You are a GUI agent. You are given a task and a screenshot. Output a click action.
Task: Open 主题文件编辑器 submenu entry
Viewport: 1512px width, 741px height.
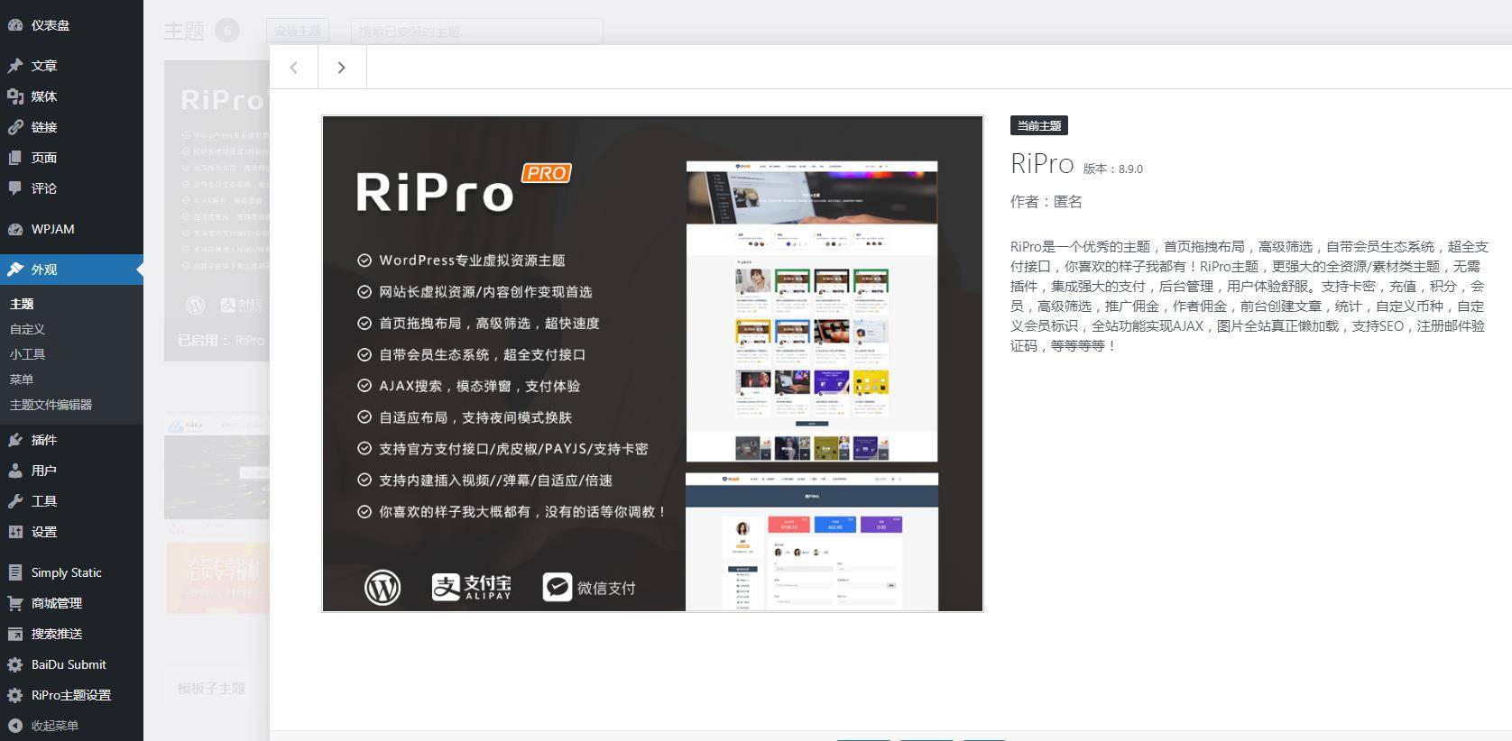pyautogui.click(x=51, y=405)
